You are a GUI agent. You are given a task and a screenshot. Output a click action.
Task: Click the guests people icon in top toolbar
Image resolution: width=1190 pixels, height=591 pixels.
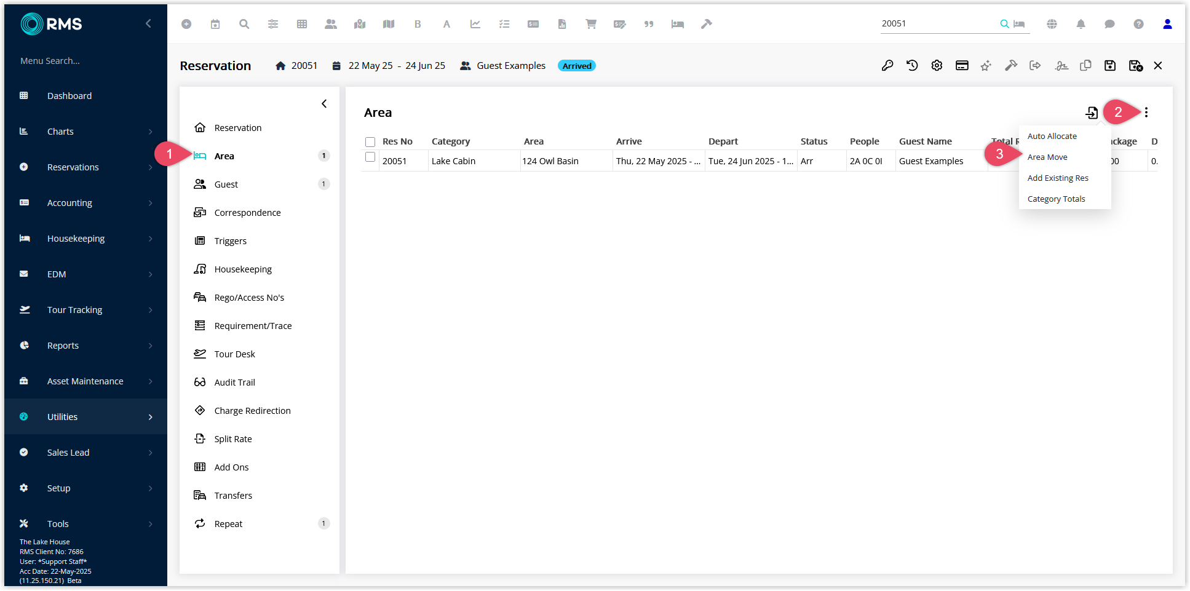tap(331, 24)
